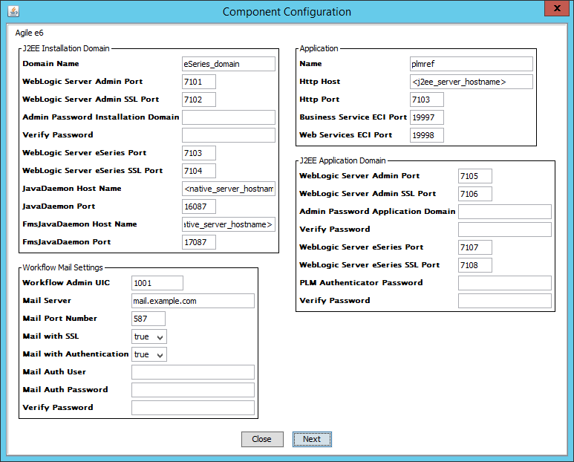Click Application Domain WebLogic Server Admin Port field showing 7105
Image resolution: width=574 pixels, height=462 pixels.
coord(475,176)
